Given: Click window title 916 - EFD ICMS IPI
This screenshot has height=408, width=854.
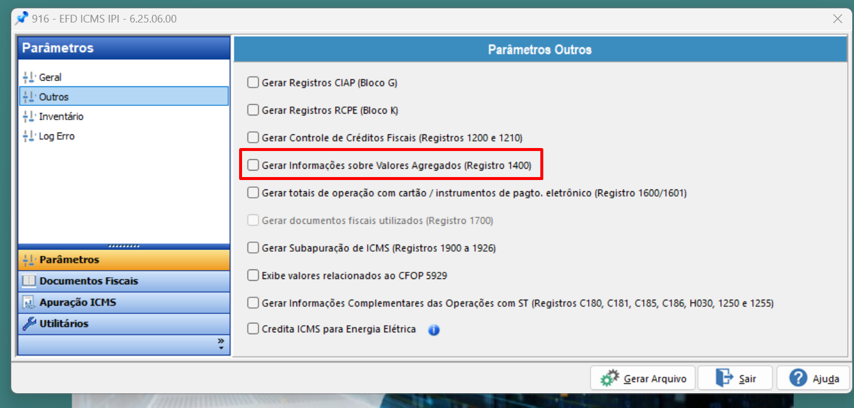Looking at the screenshot, I should click(x=104, y=19).
